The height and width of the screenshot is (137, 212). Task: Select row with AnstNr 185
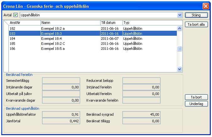tap(93, 44)
